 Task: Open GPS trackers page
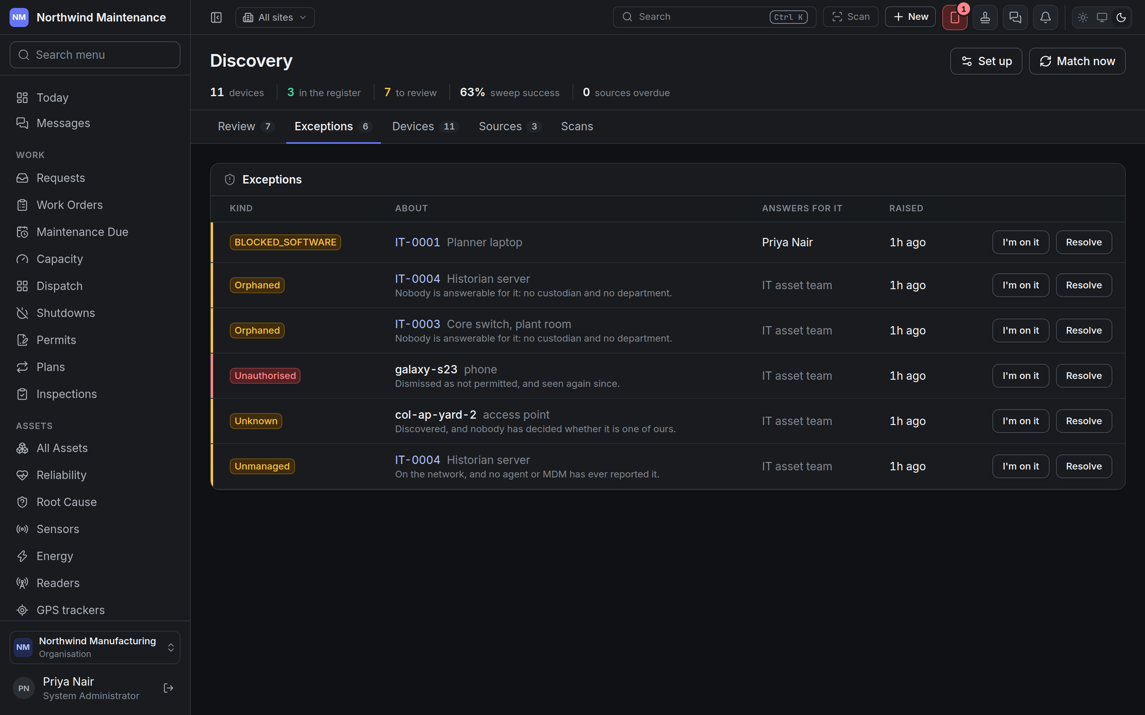point(95,610)
